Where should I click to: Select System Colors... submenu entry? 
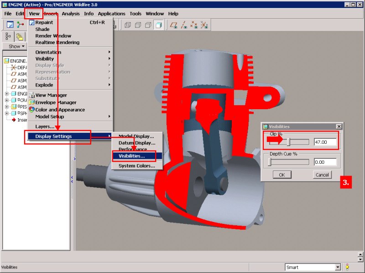click(x=137, y=166)
